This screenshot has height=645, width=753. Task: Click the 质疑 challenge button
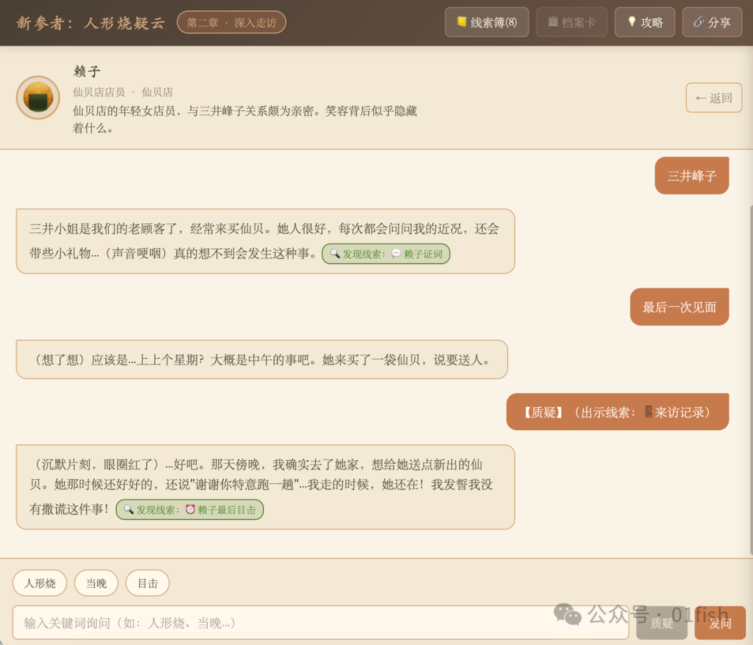click(662, 623)
